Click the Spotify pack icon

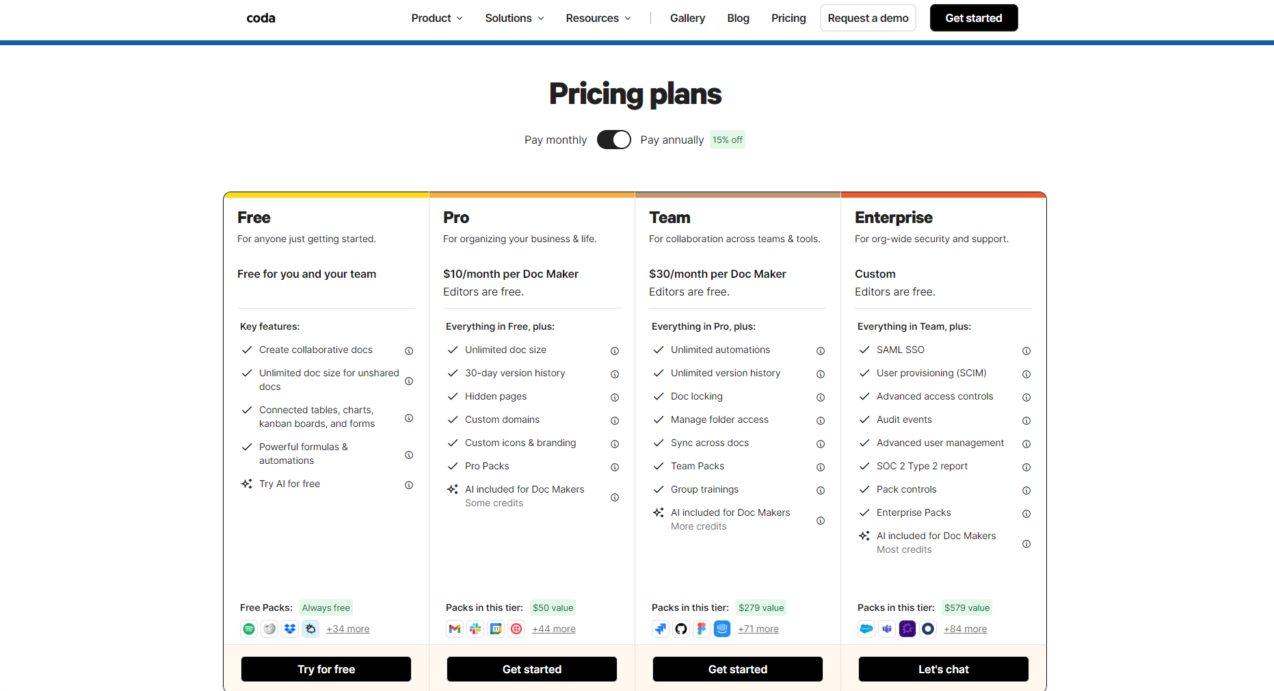(249, 629)
